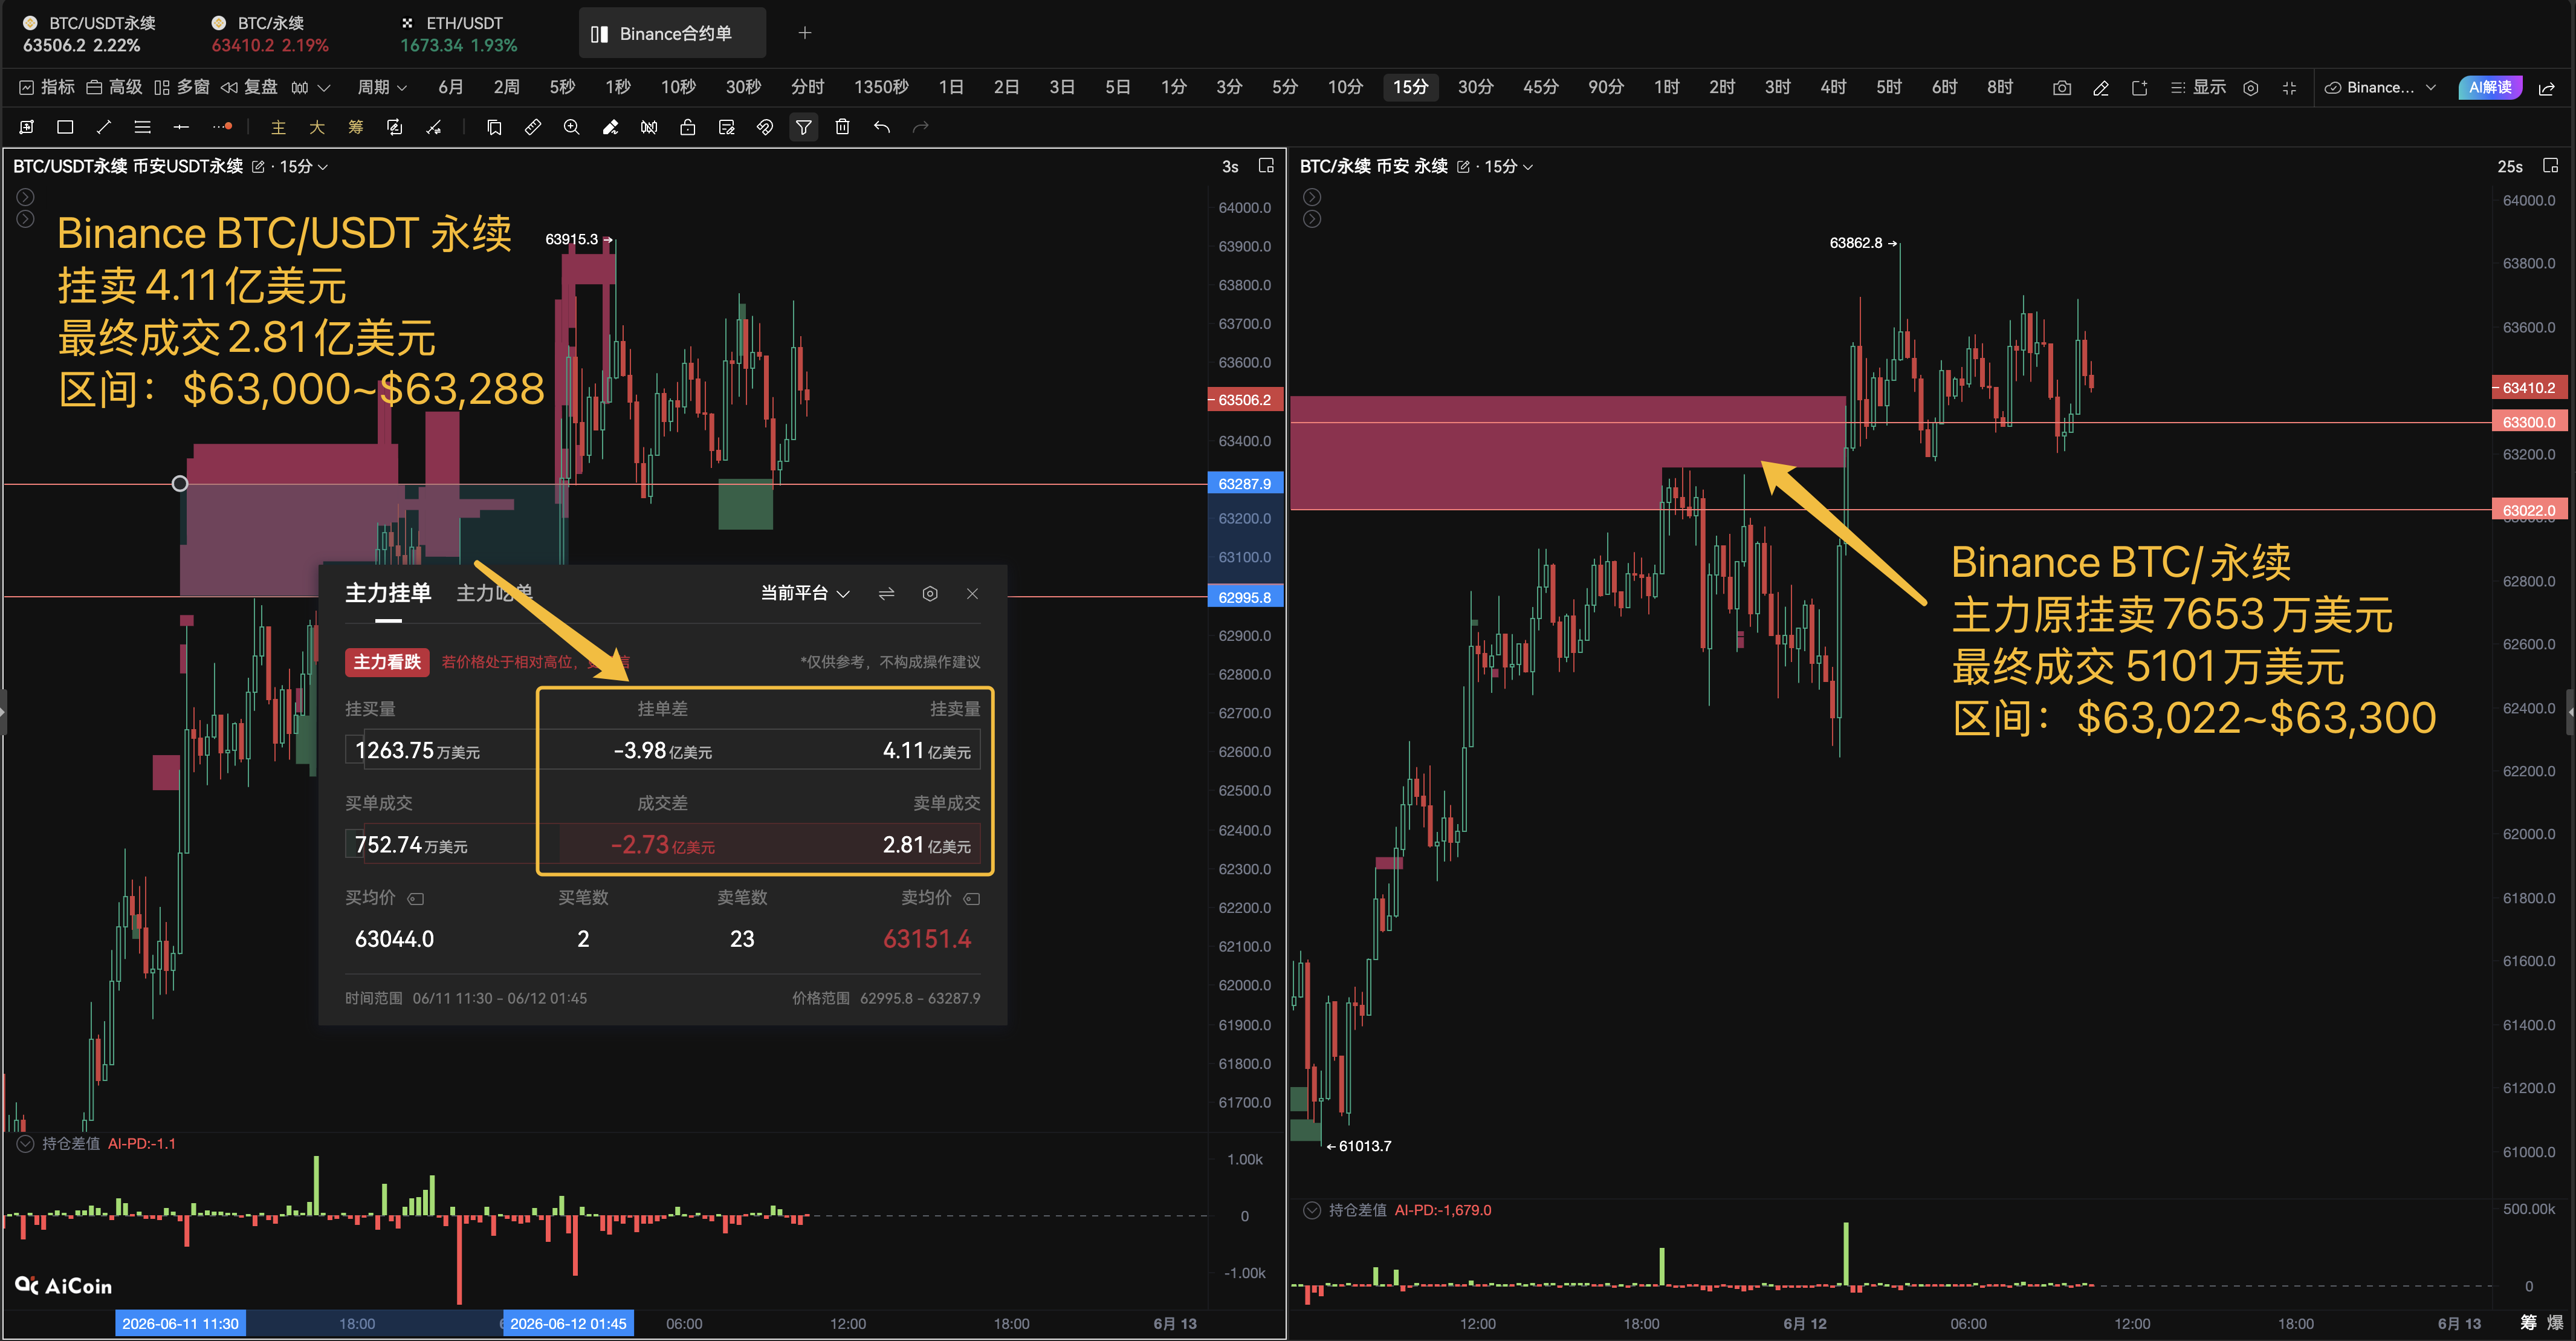Toggle the 买均价 price line tag
2576x1341 pixels.
tap(416, 899)
